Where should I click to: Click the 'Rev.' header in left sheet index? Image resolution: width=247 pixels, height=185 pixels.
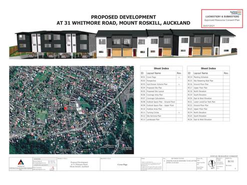tap(179, 73)
